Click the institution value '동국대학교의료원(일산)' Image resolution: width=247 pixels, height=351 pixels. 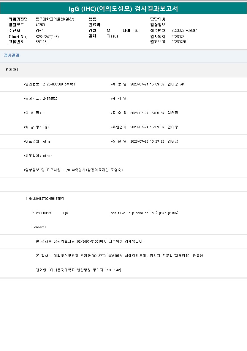tap(55, 19)
